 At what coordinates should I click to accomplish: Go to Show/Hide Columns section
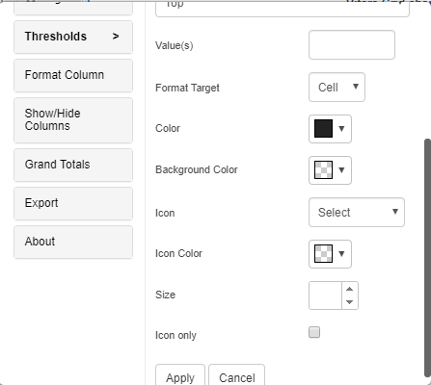pyautogui.click(x=73, y=120)
